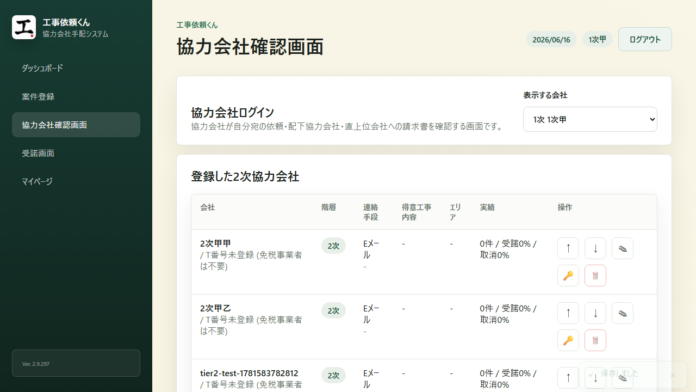Click the 協力会社ログイン heading
696x392 pixels.
tap(233, 113)
